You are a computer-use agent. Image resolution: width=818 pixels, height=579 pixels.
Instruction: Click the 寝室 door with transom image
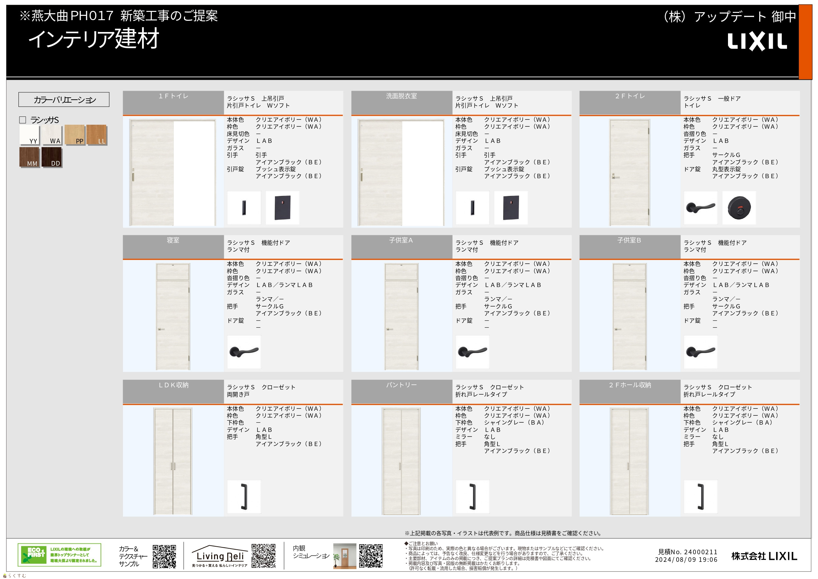tap(173, 317)
